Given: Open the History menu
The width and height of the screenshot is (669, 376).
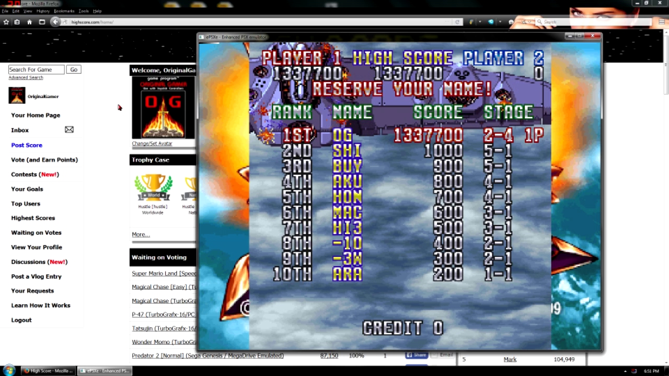Looking at the screenshot, I should click(x=43, y=11).
